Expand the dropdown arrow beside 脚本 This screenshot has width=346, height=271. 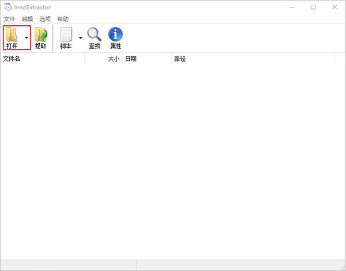tap(81, 38)
